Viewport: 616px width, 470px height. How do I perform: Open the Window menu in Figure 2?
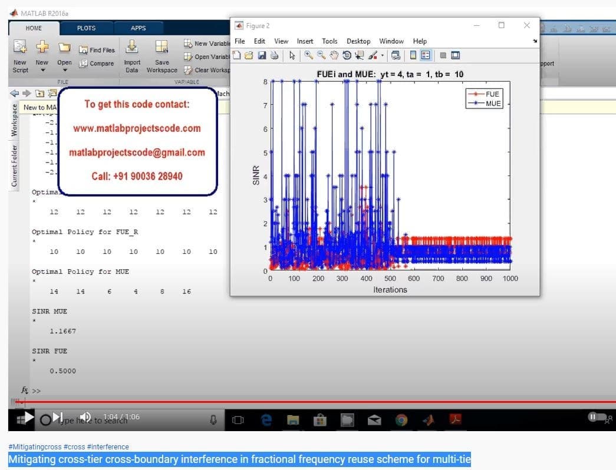(391, 41)
